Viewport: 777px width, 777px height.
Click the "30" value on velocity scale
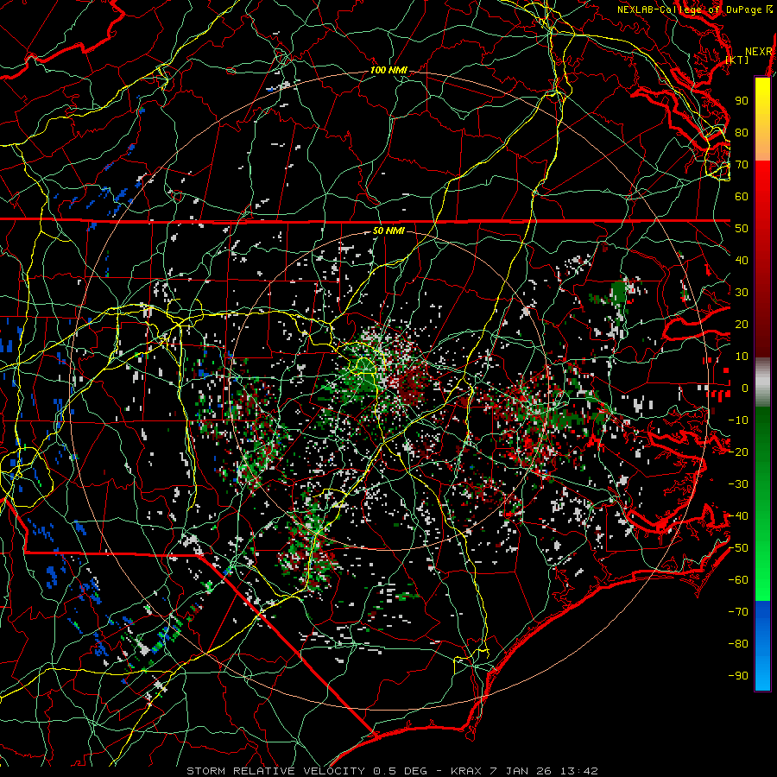click(x=742, y=293)
